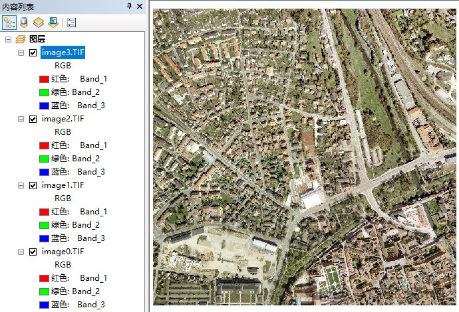Screen dimensions: 459x312
Task: Select the image0.TIF layer name
Action: coord(63,252)
